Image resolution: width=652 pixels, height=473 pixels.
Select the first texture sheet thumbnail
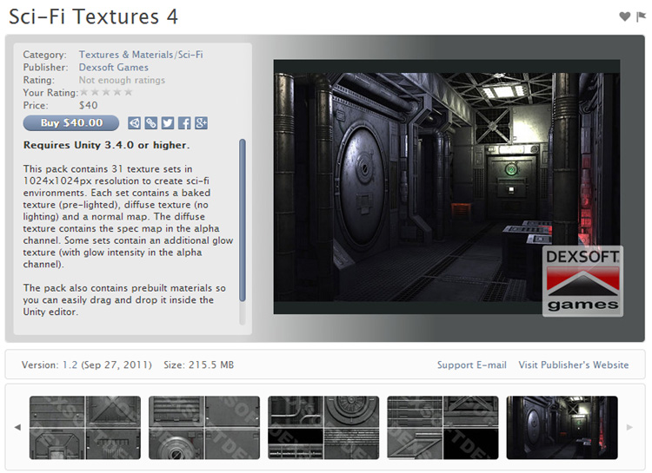point(85,428)
